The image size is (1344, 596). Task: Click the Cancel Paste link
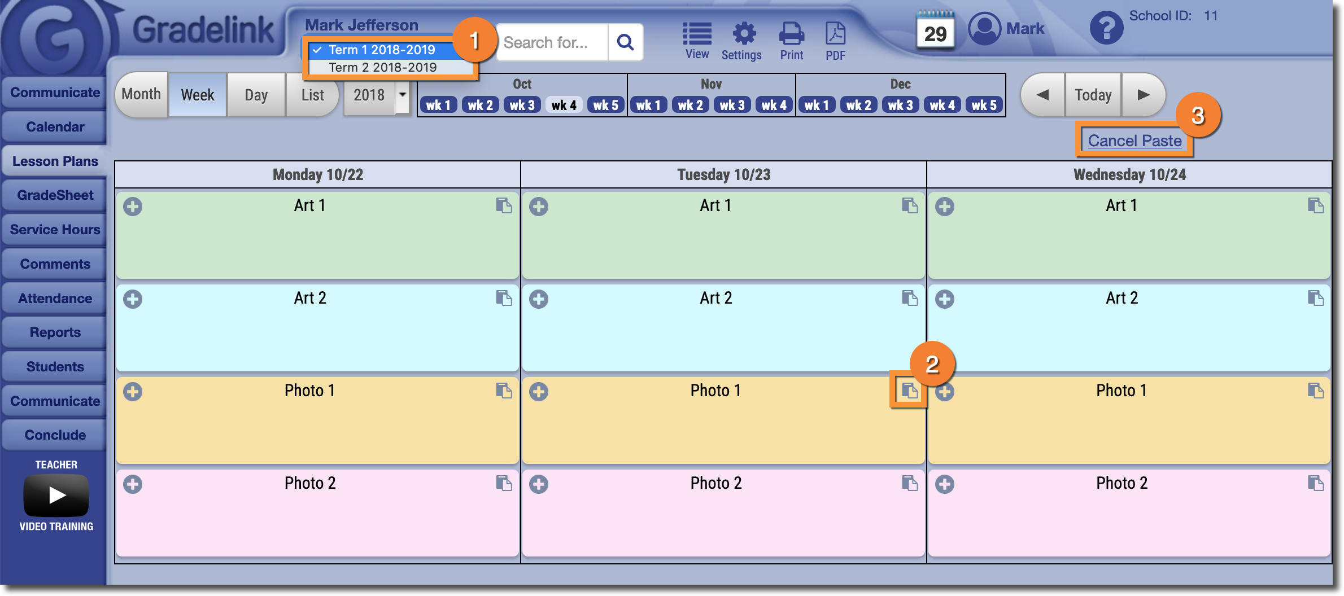(1134, 141)
